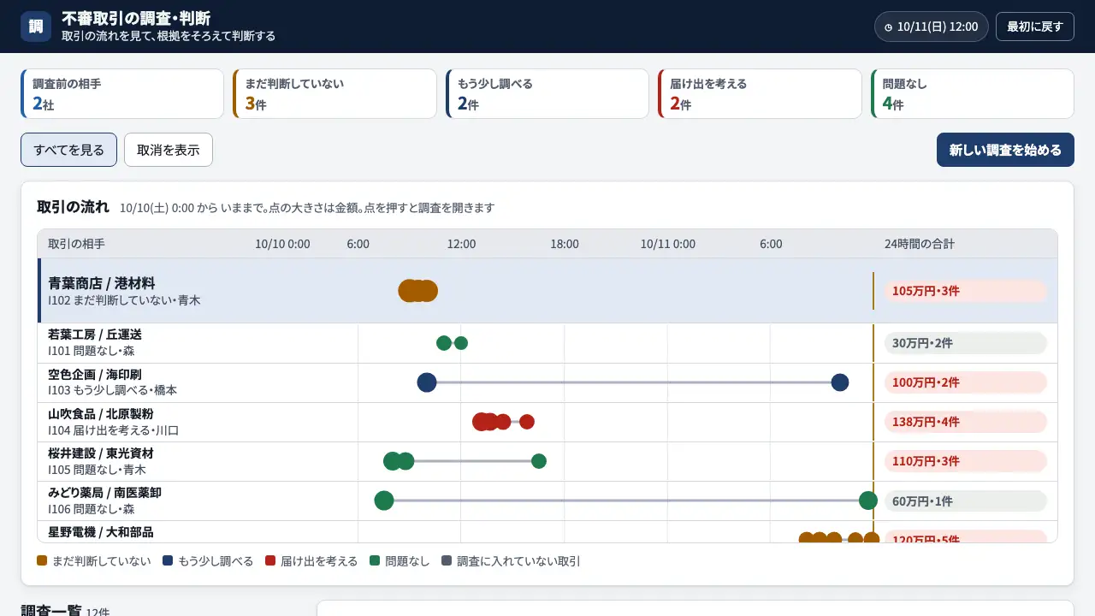
Task: Select the 星野電機 / 大和部品 row label
Action: tap(101, 531)
